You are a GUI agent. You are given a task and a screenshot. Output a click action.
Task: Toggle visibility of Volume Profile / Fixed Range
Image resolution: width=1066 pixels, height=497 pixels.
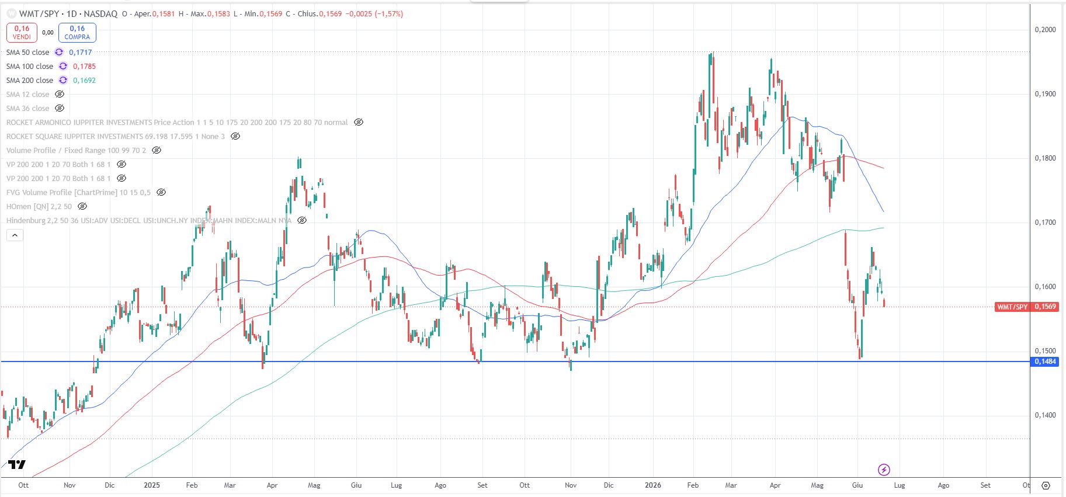pyautogui.click(x=157, y=150)
